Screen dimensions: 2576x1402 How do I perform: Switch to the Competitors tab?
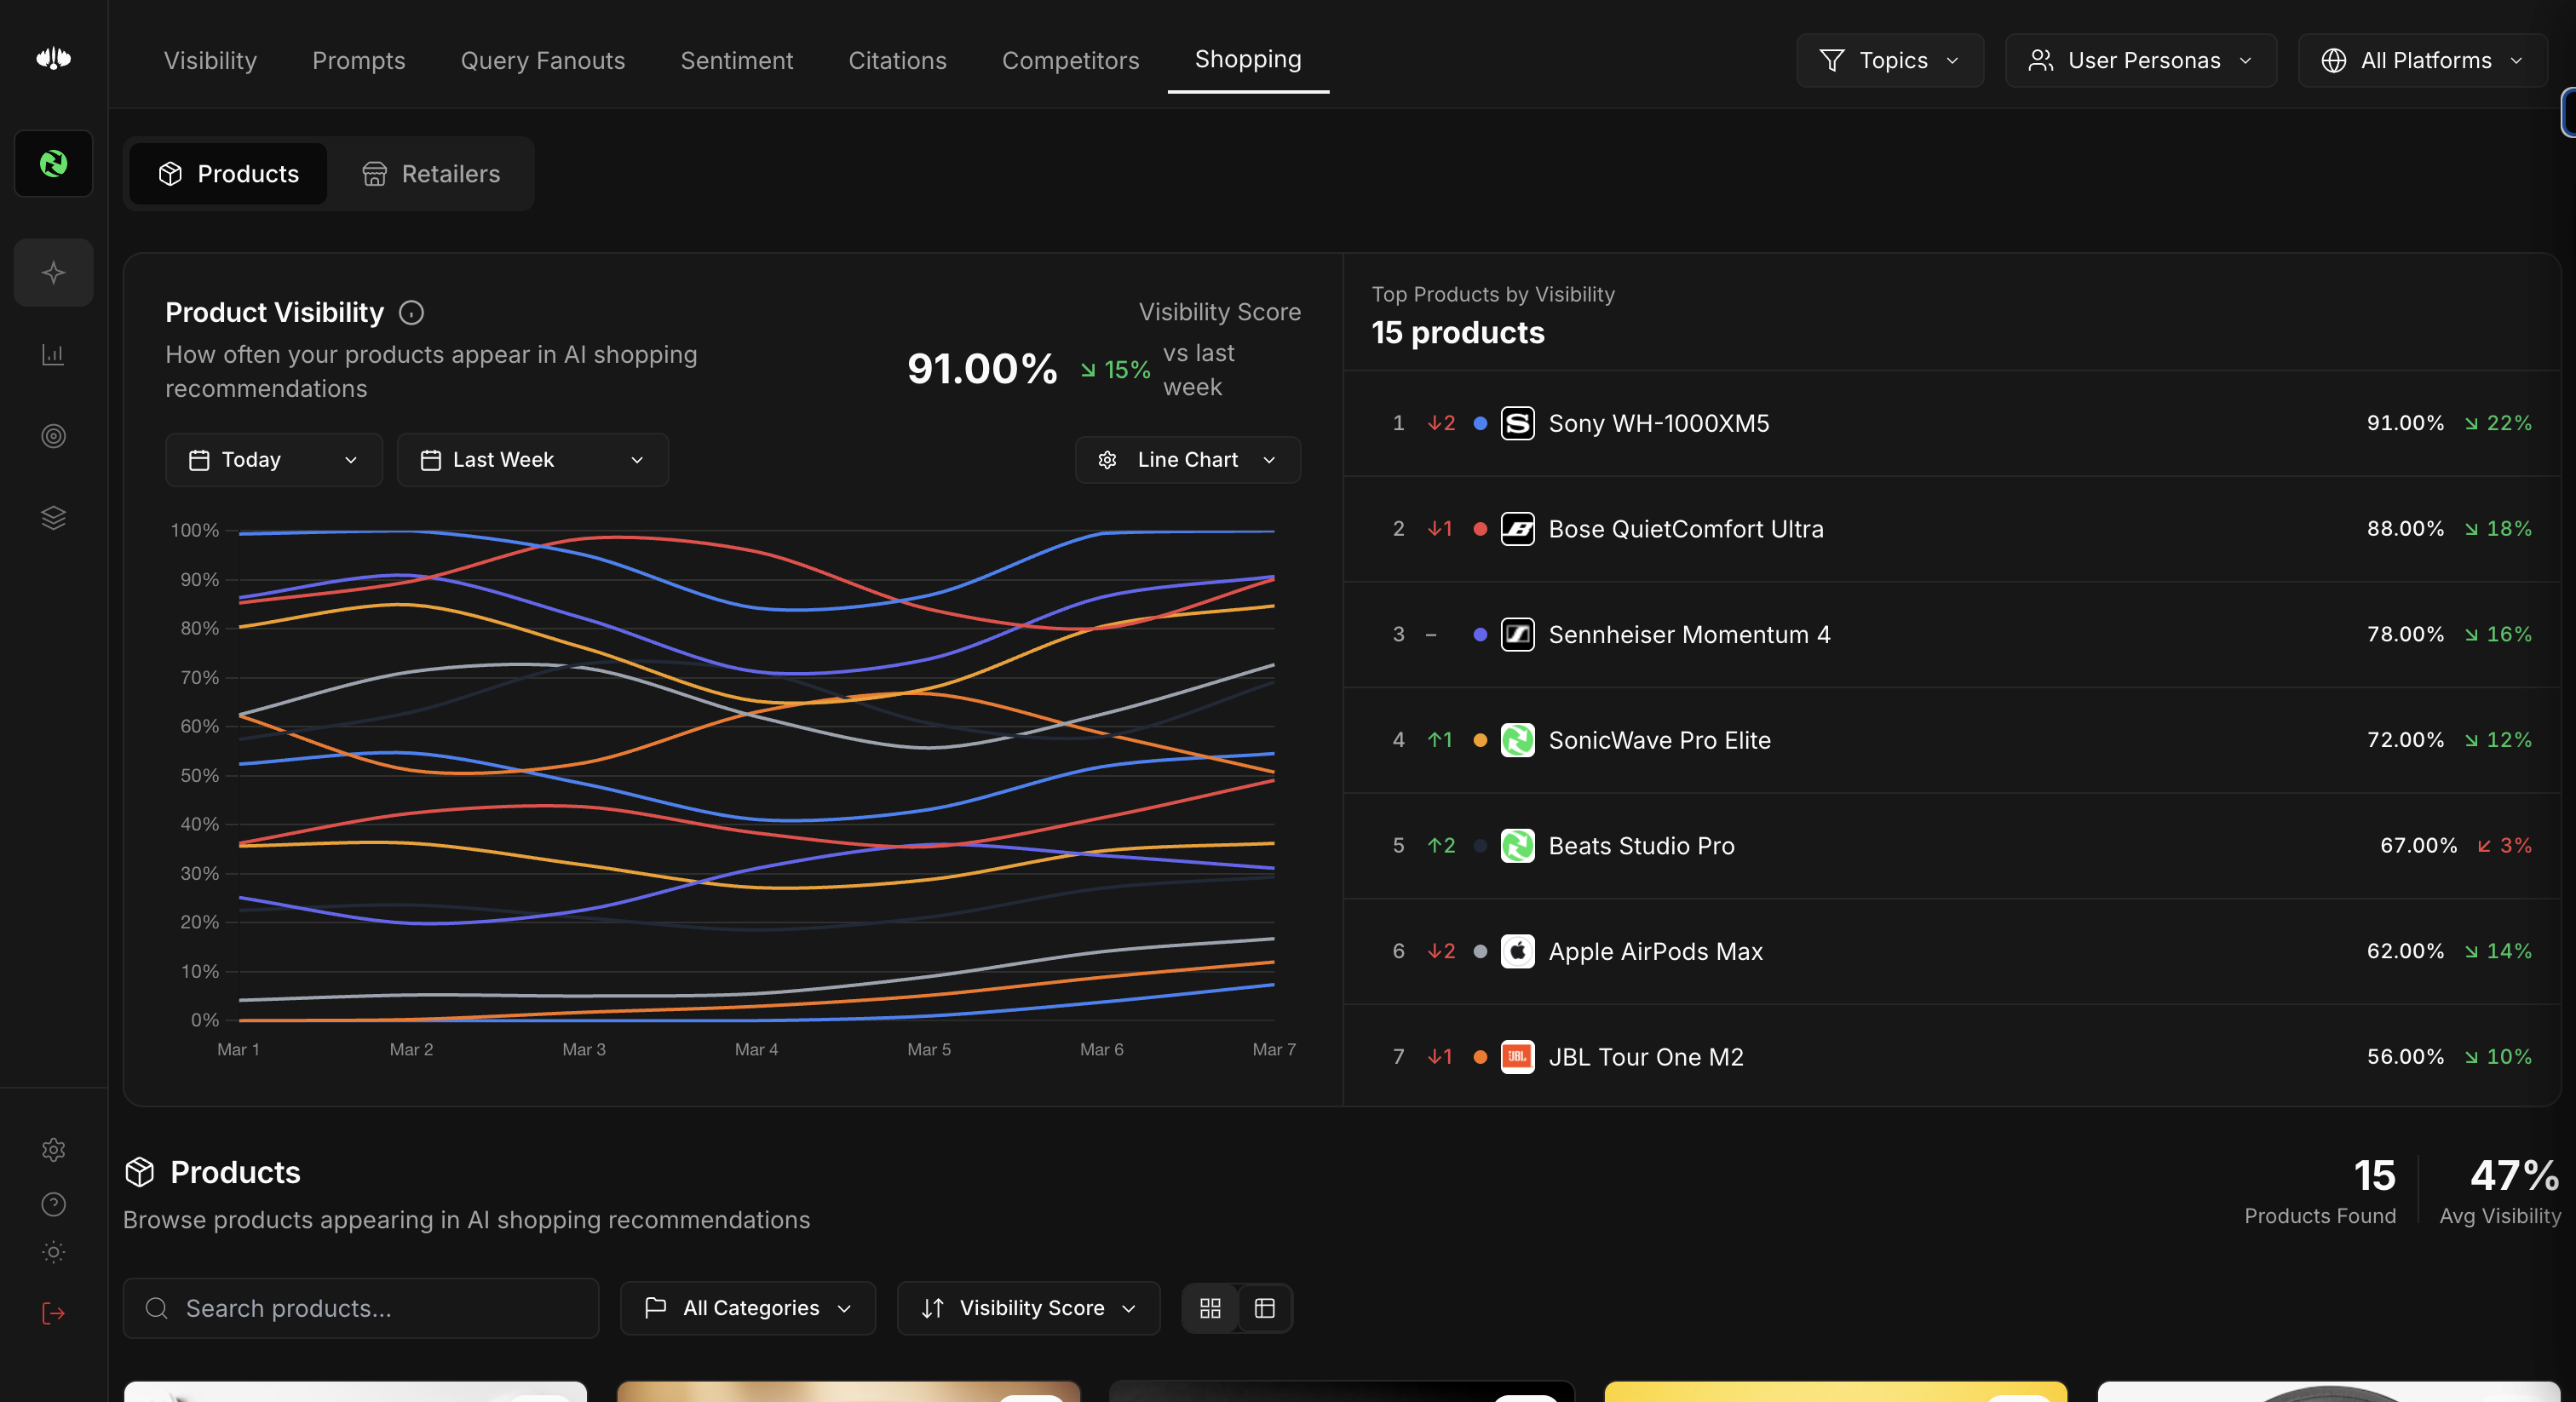tap(1070, 60)
